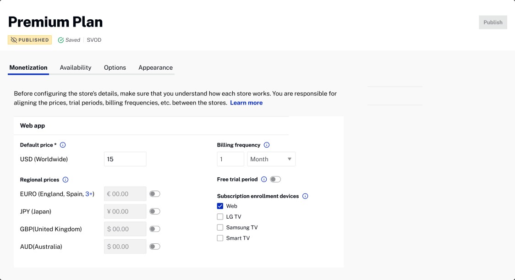This screenshot has width=515, height=280.
Task: Click the Regional prices info icon
Action: [x=66, y=180]
